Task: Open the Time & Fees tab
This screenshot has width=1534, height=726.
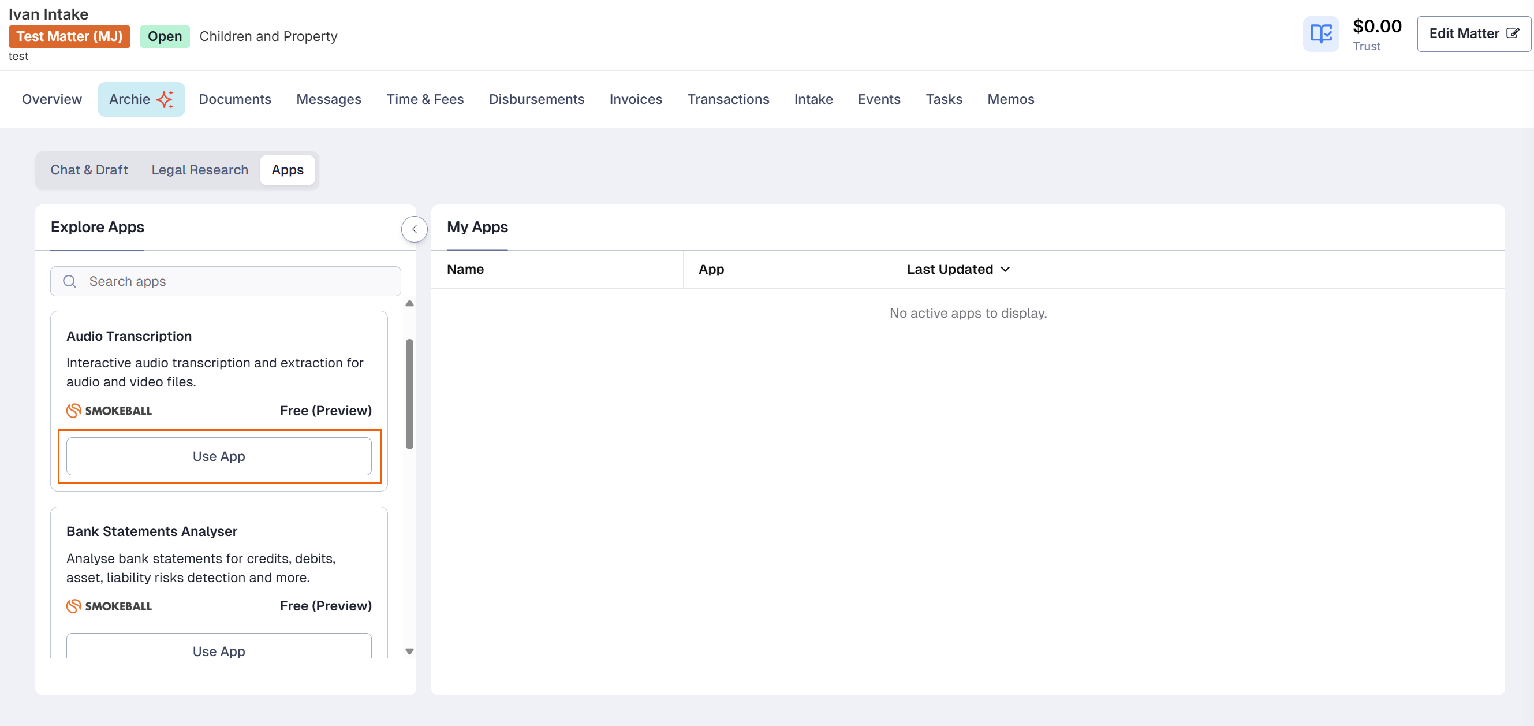Action: point(424,99)
